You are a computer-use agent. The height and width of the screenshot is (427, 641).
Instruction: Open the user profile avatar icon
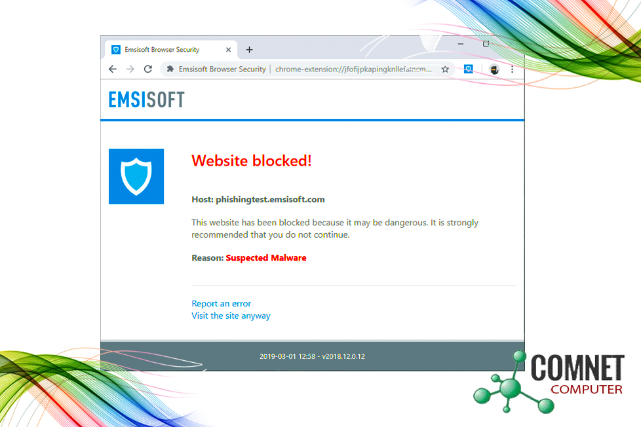494,69
